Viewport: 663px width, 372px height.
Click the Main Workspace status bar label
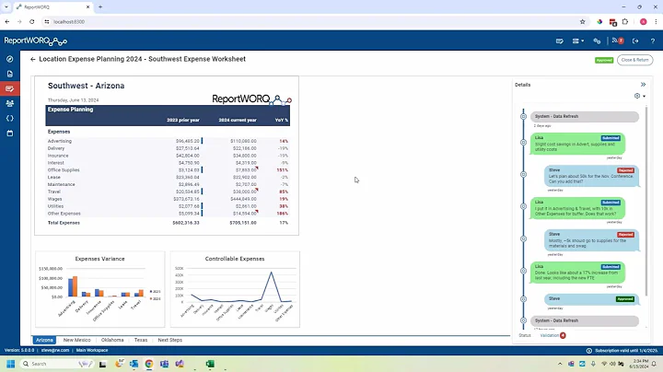pyautogui.click(x=92, y=351)
